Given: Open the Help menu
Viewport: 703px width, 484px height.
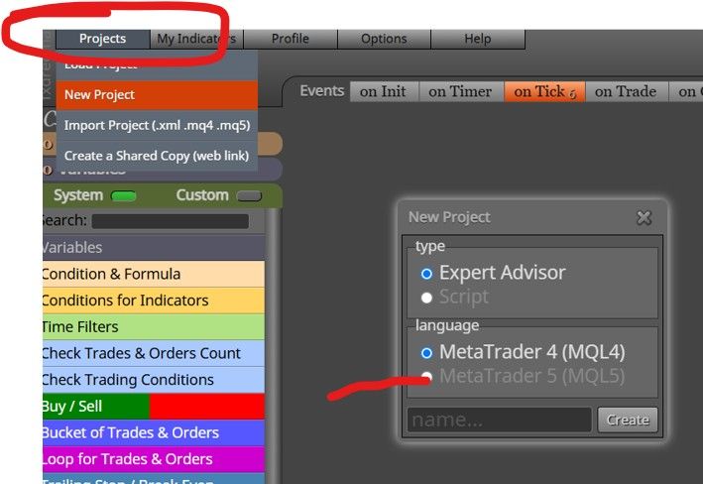Looking at the screenshot, I should [x=478, y=39].
